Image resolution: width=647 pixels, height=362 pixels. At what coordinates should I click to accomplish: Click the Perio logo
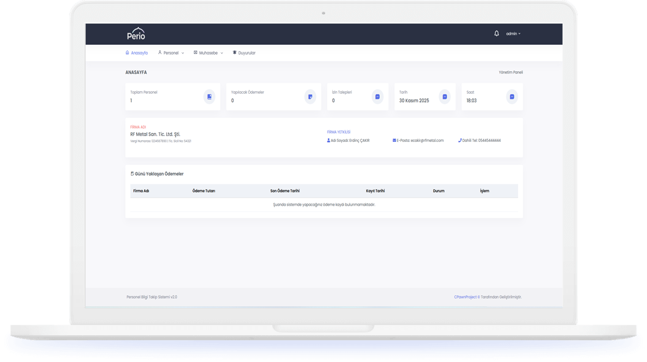pos(136,34)
